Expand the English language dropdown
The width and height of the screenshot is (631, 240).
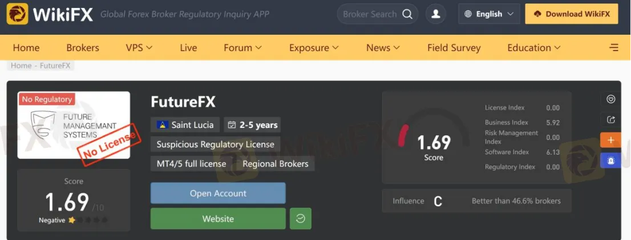pyautogui.click(x=489, y=14)
